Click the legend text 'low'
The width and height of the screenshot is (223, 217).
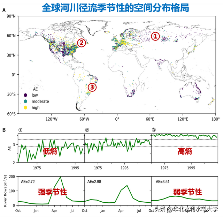(x=35, y=95)
